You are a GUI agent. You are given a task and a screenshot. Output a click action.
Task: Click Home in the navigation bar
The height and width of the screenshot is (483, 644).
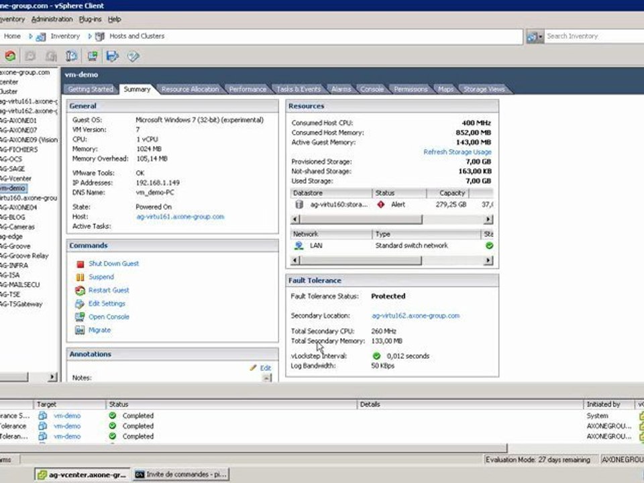[12, 36]
